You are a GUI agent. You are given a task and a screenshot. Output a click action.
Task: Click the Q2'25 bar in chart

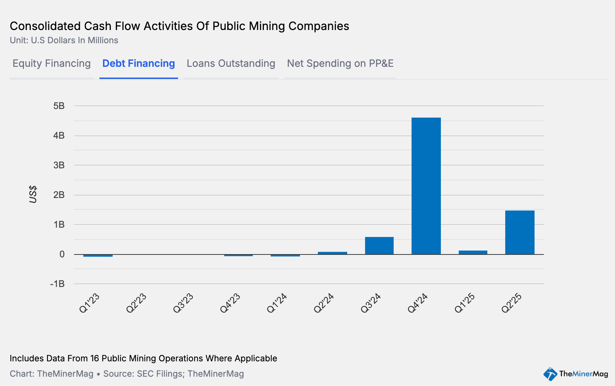point(520,232)
